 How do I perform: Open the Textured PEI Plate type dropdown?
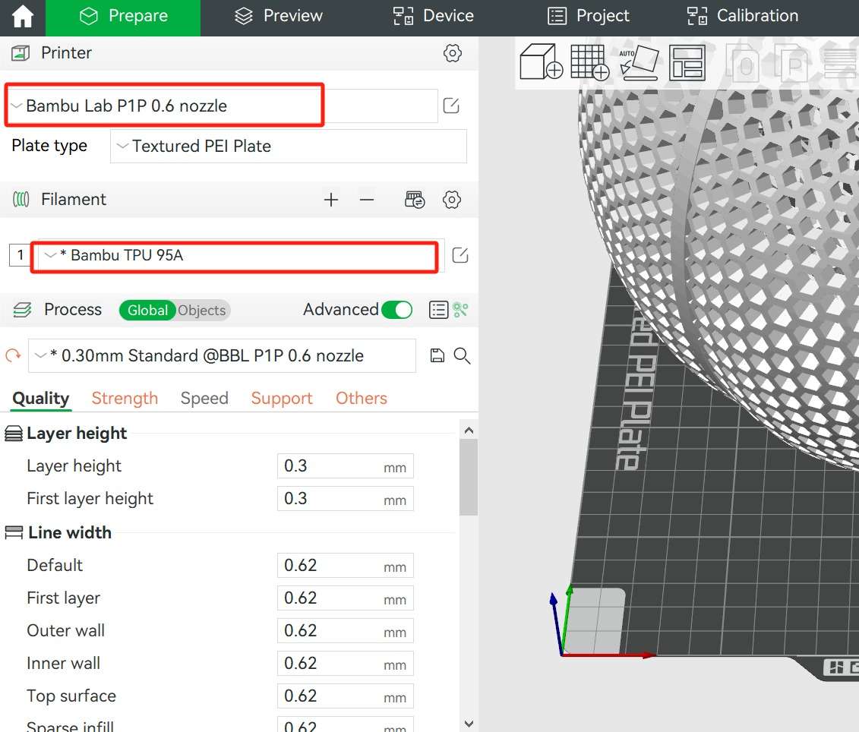click(x=289, y=147)
